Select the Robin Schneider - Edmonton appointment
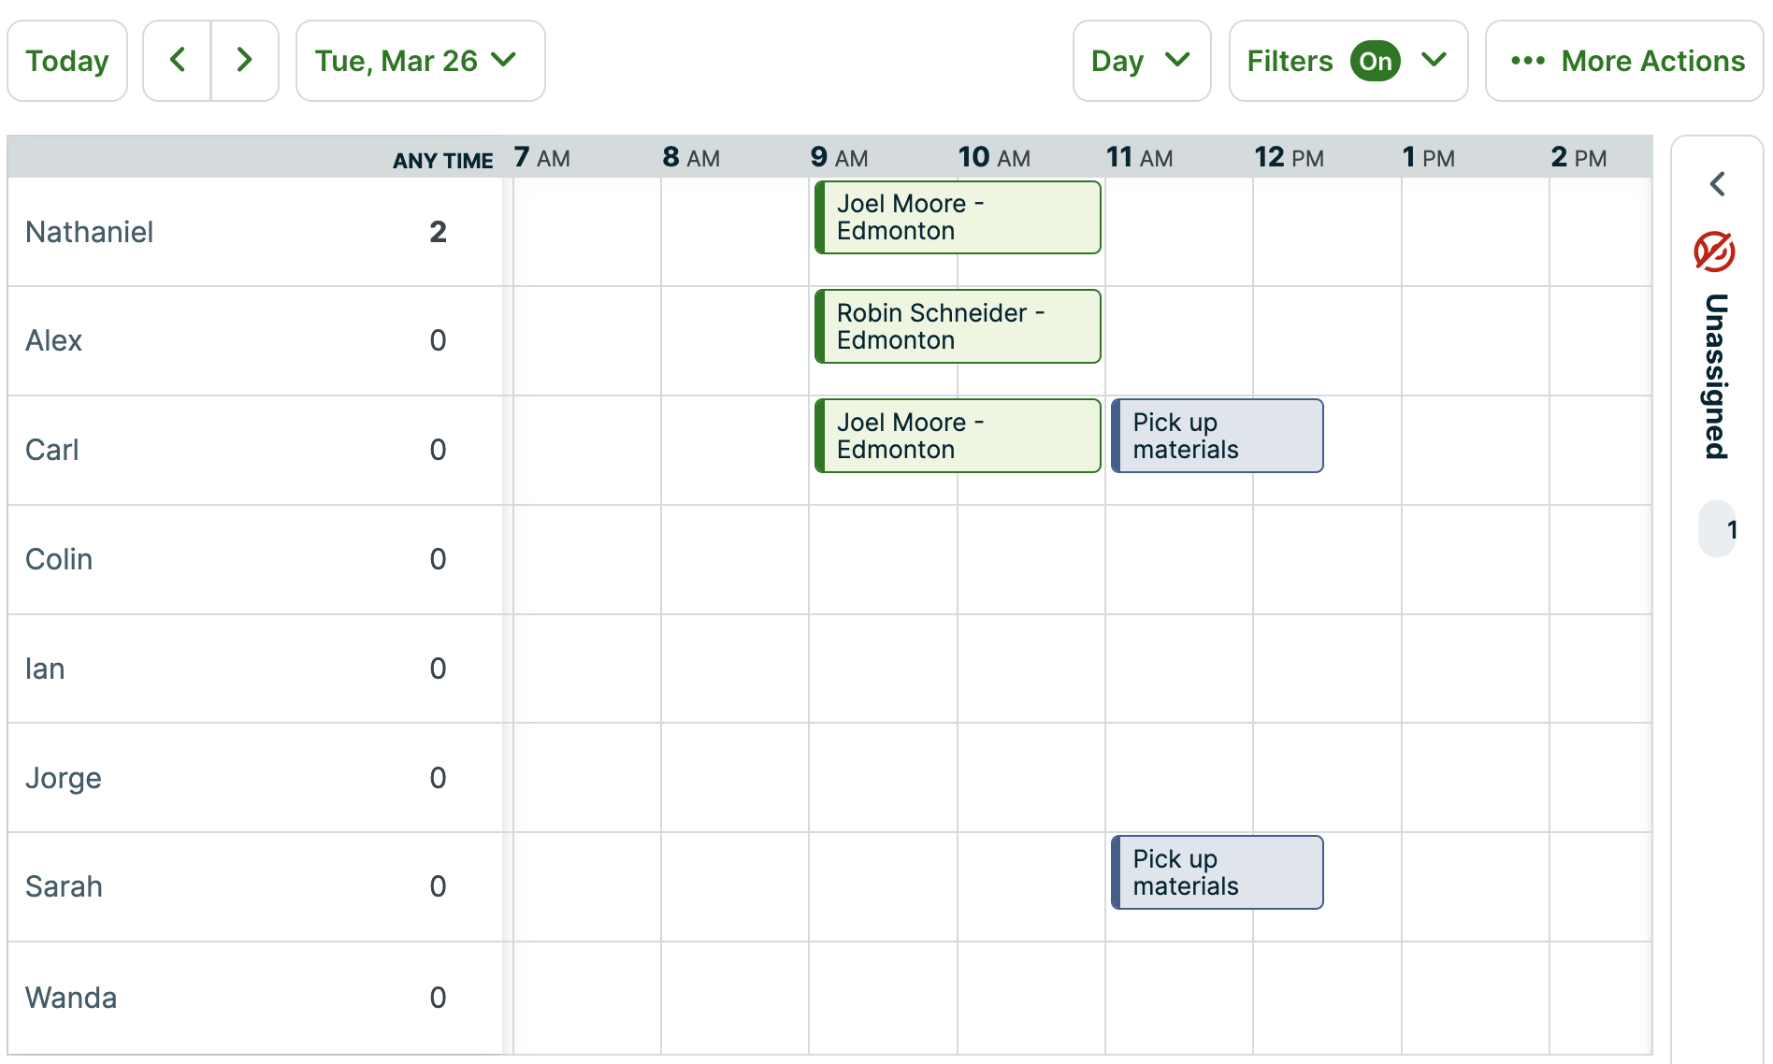This screenshot has width=1773, height=1064. tap(957, 326)
